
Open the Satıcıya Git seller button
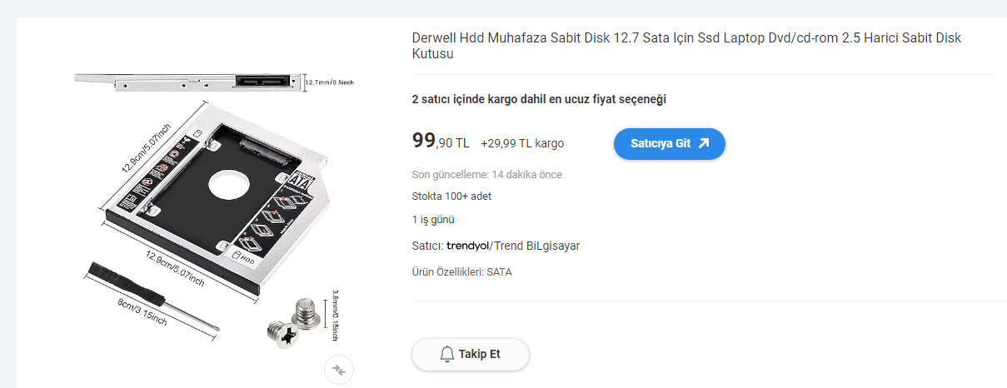[x=669, y=143]
